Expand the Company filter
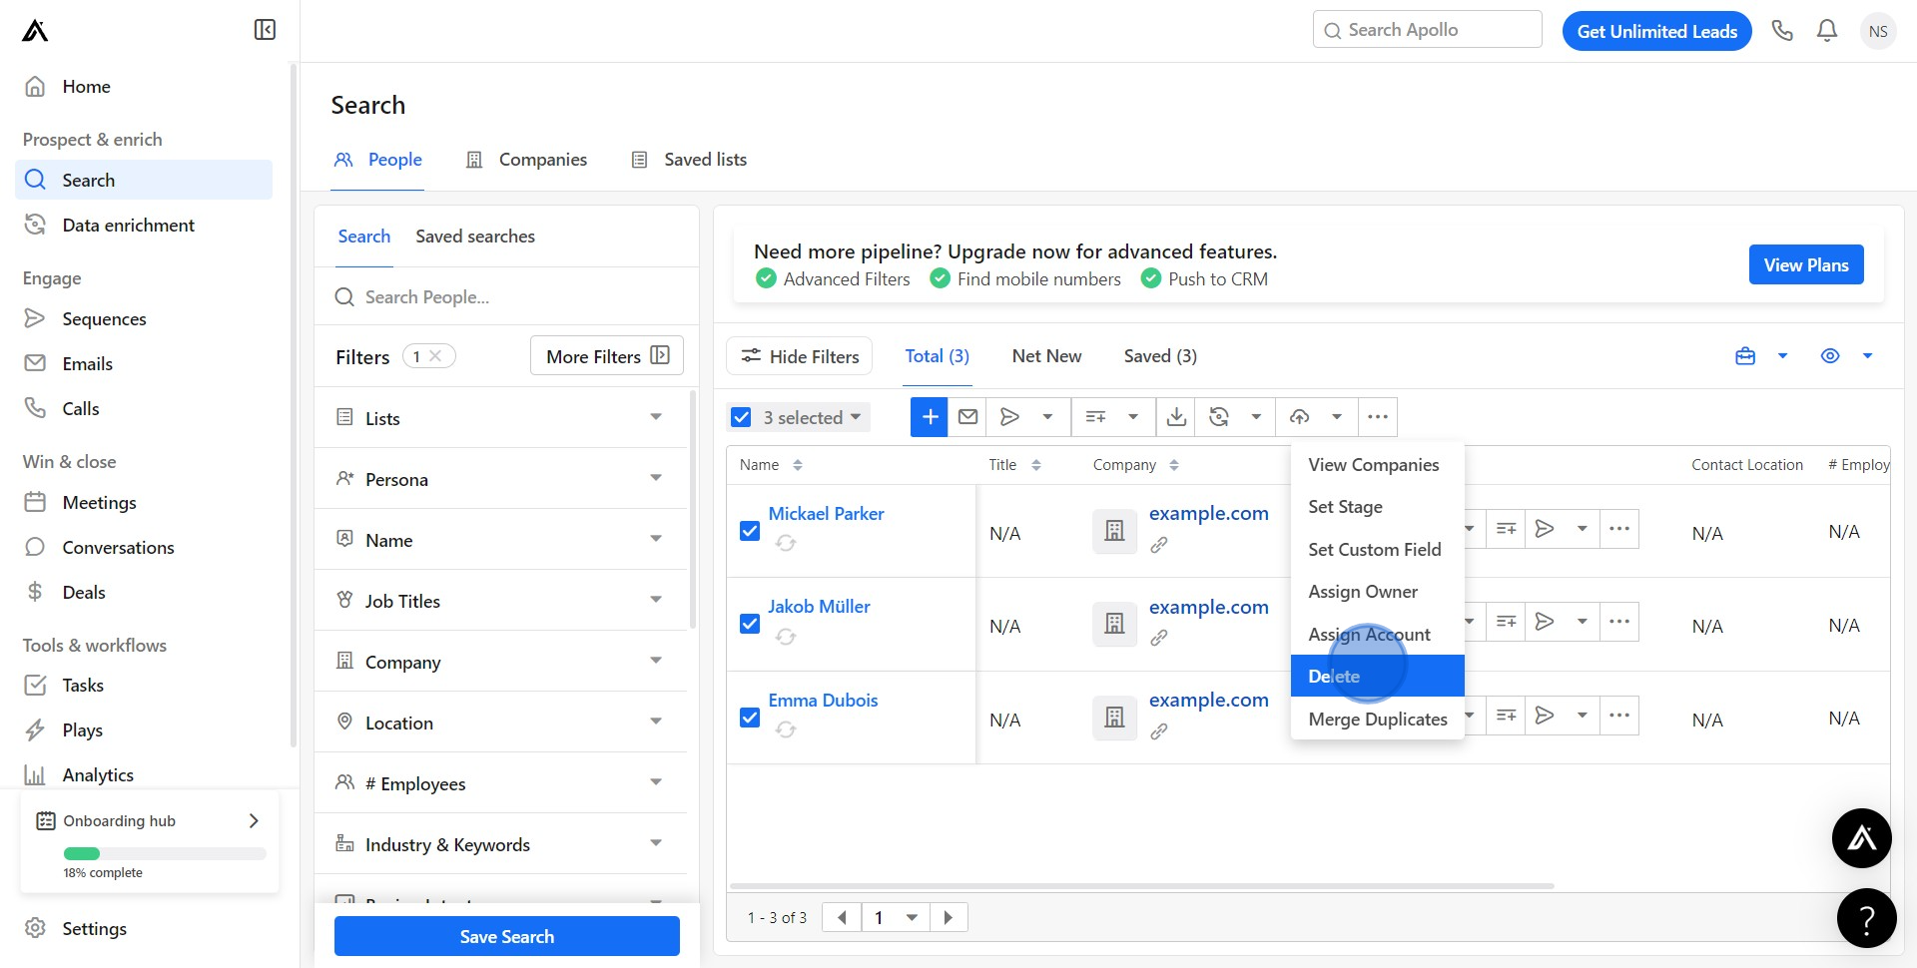The image size is (1917, 968). pos(500,662)
